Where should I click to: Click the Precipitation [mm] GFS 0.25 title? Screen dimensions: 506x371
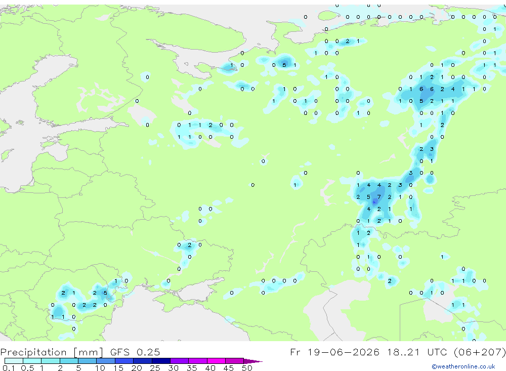pos(80,352)
